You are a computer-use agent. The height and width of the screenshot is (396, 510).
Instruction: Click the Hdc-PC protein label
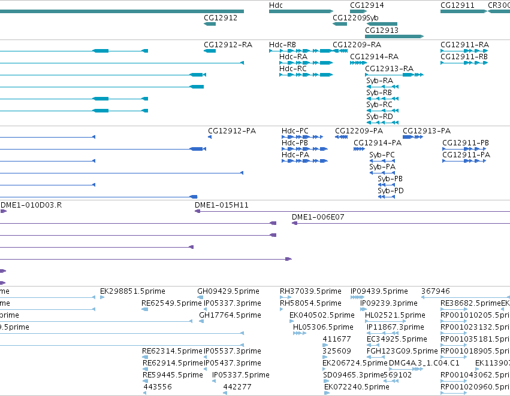coord(295,131)
